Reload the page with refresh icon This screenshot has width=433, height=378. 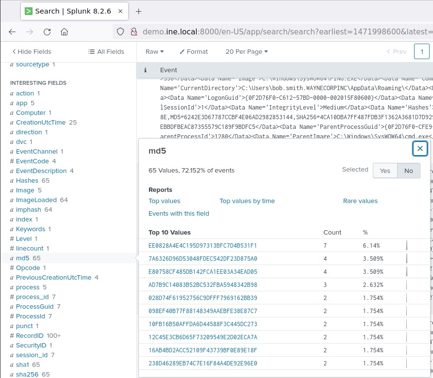(x=47, y=31)
